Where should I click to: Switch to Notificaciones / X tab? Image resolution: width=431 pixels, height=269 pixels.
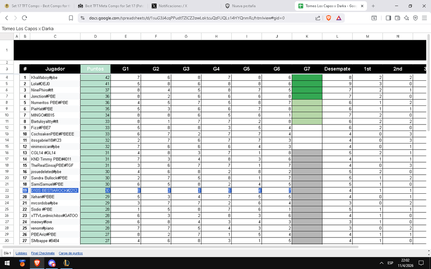pos(184,6)
